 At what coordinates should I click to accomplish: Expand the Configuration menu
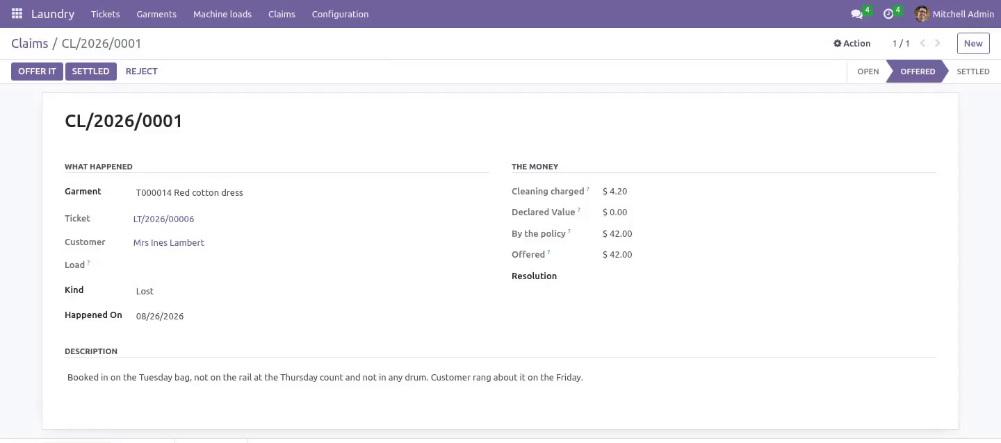click(x=340, y=14)
